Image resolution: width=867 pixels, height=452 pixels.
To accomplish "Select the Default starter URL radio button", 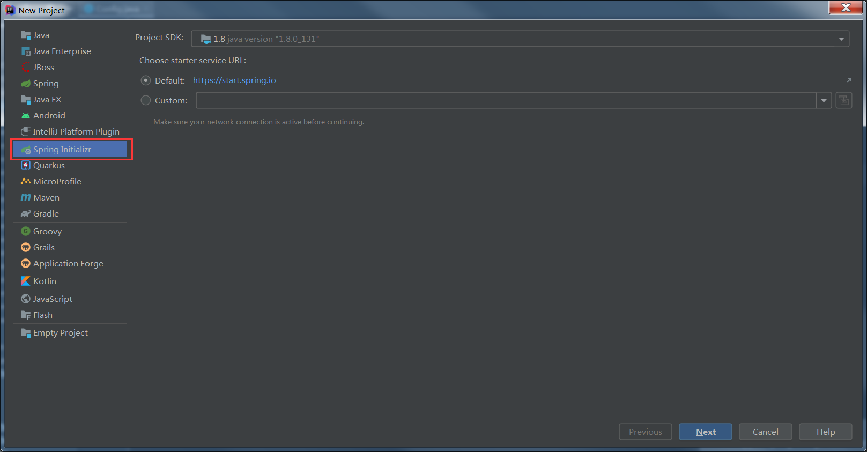I will [145, 80].
